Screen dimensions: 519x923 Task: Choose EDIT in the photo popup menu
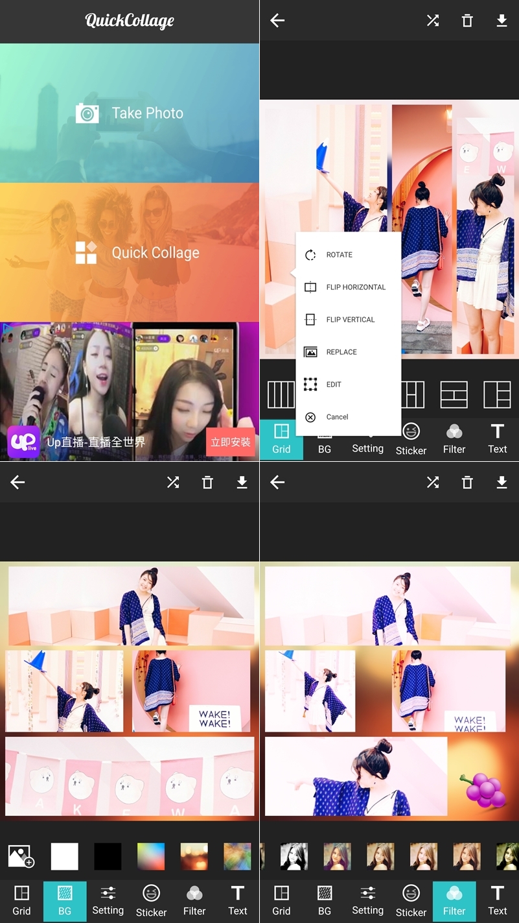333,385
